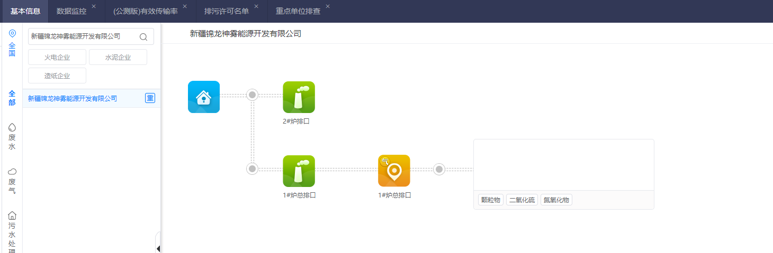Viewport: 773px width, 253px height.
Task: Select the green 1#炉总排口 chimney icon
Action: (x=299, y=171)
